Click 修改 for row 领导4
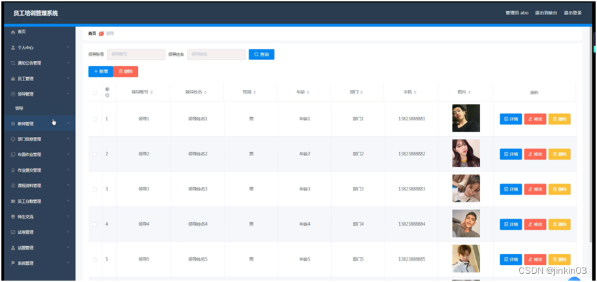This screenshot has height=282, width=597. [535, 224]
